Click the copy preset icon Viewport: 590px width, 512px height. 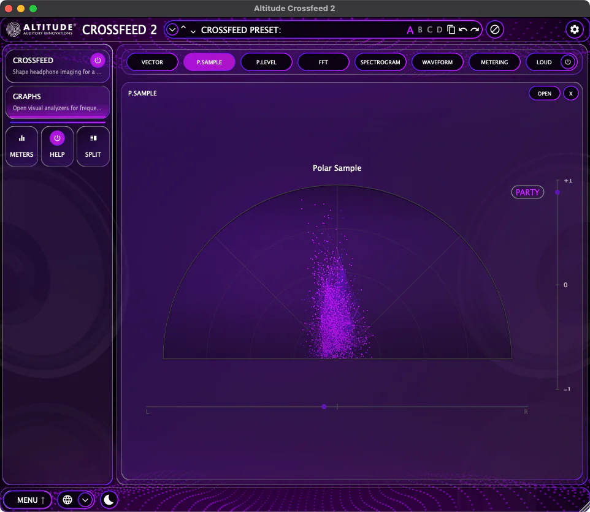coord(451,29)
